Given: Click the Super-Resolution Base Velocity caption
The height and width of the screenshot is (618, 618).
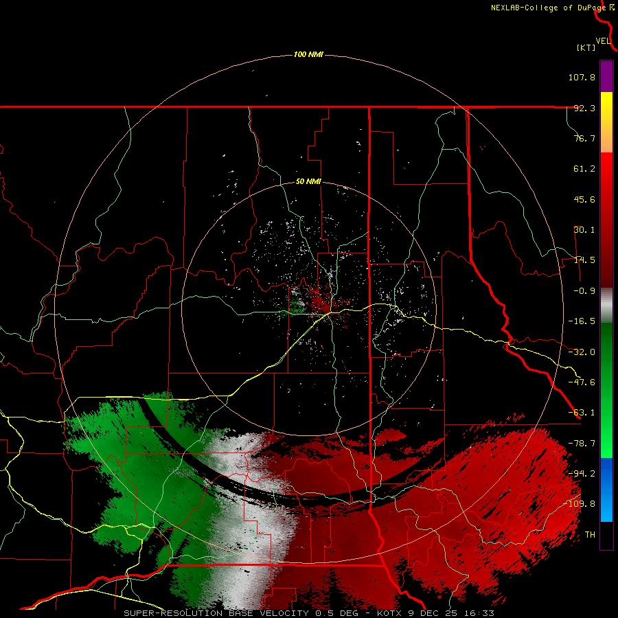Looking at the screenshot, I should click(308, 613).
